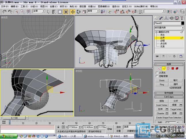Choose the Border selection mode icon

click(x=168, y=68)
